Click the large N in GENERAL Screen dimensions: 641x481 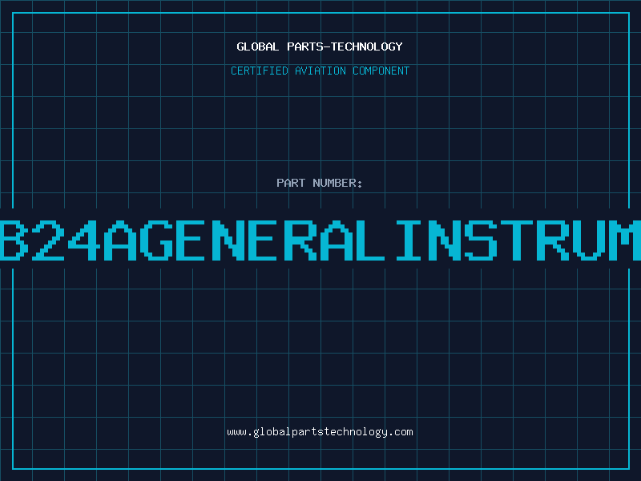(x=228, y=240)
